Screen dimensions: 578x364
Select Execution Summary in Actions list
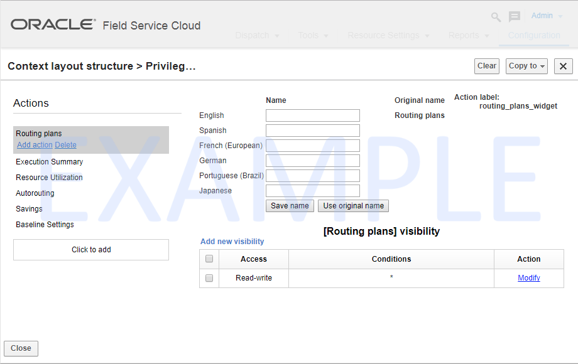pyautogui.click(x=50, y=162)
